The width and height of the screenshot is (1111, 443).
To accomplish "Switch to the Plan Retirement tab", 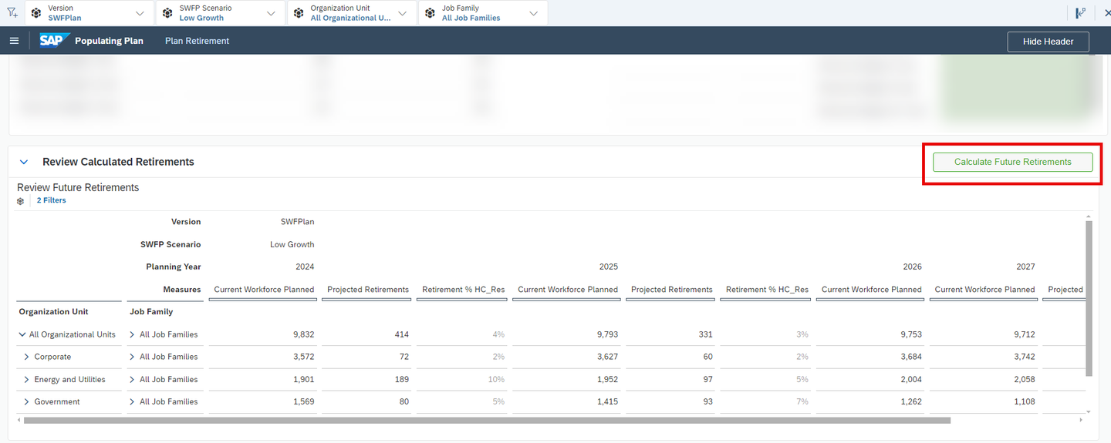I will [197, 41].
